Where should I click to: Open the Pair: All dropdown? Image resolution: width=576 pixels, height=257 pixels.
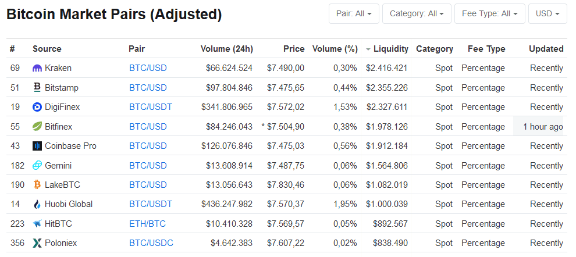(x=354, y=13)
